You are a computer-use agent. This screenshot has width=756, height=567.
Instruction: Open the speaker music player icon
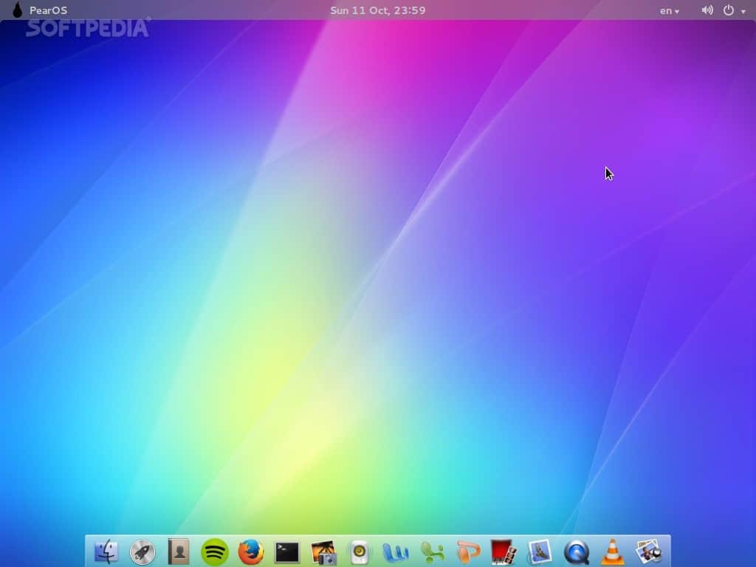(360, 551)
